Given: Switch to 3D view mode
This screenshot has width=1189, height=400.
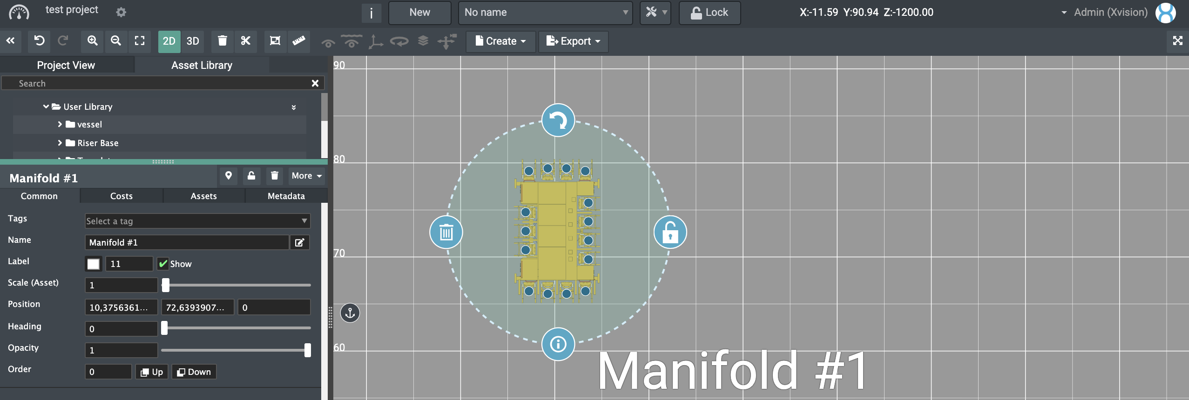Looking at the screenshot, I should [193, 41].
